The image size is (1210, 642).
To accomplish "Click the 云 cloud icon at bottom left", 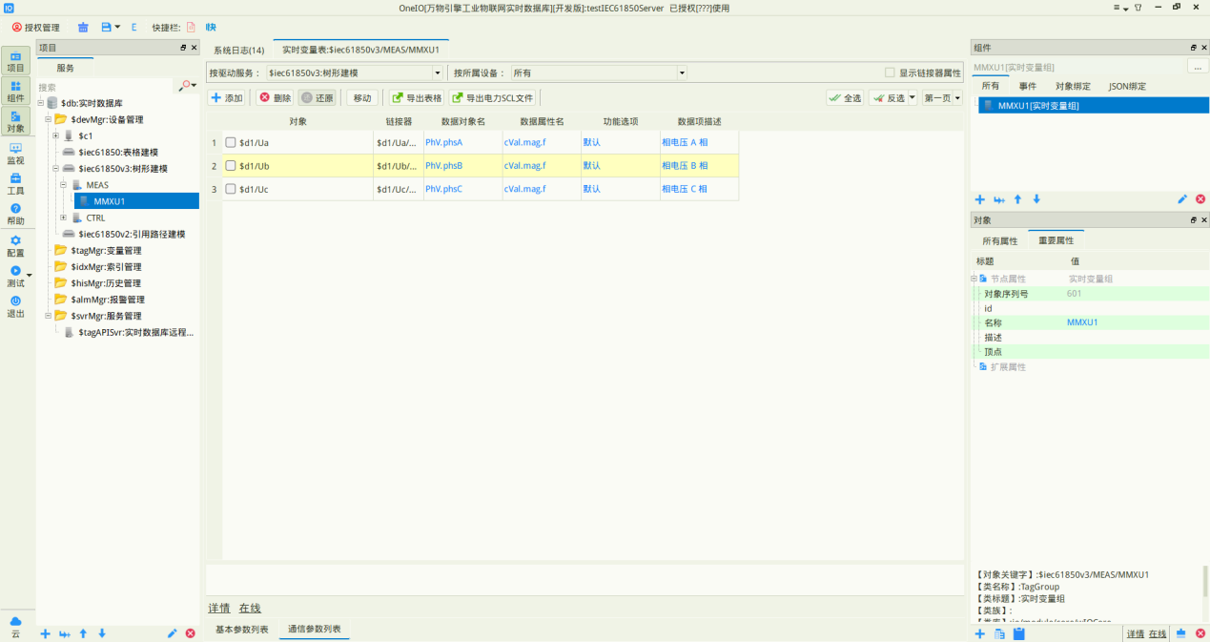I will pos(15,627).
